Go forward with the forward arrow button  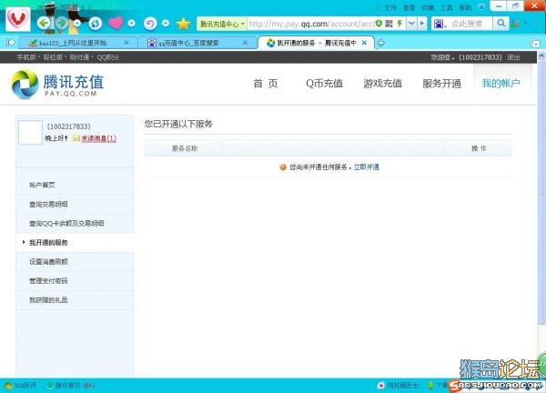(62, 24)
